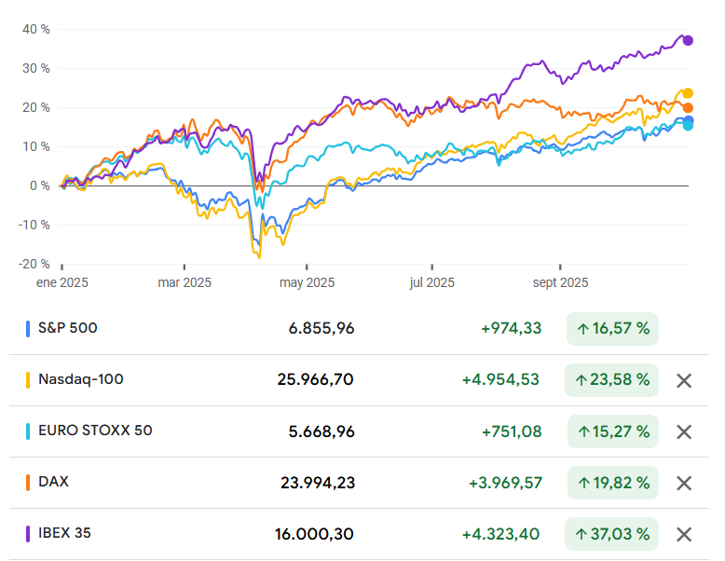Click the purple endpoint dot on chart

tap(688, 40)
